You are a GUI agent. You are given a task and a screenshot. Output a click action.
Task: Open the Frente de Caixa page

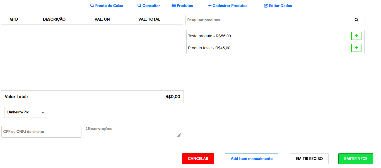point(107,6)
